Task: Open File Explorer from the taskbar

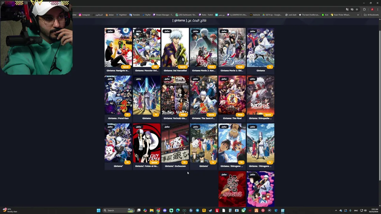Action: (152, 210)
